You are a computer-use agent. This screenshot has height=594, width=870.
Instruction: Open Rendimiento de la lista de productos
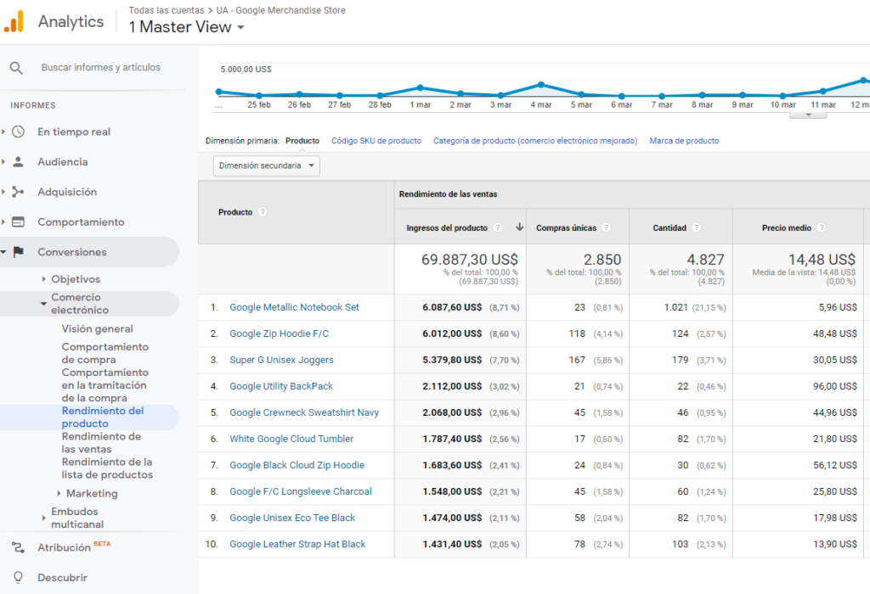click(x=107, y=468)
